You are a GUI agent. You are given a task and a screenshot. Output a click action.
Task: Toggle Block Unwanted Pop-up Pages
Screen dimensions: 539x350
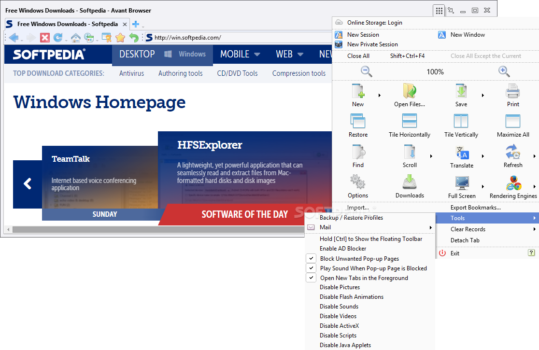coord(359,258)
